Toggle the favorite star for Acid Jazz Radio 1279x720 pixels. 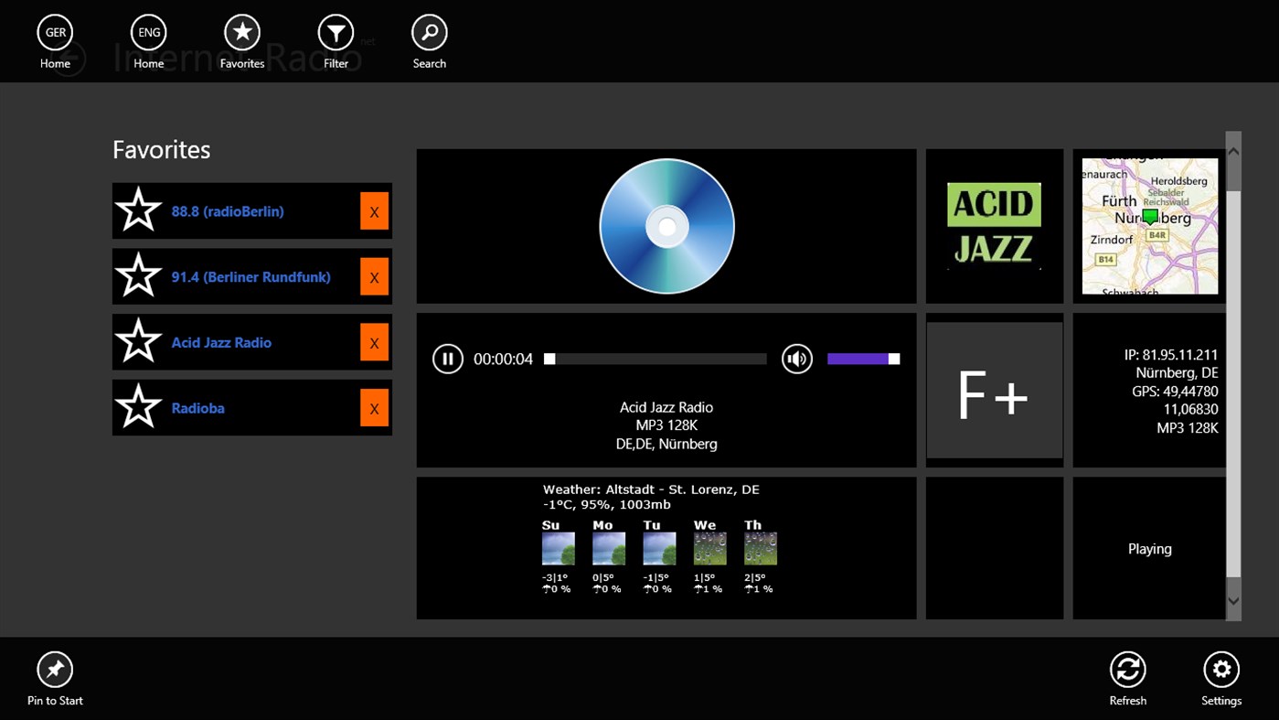pyautogui.click(x=137, y=341)
